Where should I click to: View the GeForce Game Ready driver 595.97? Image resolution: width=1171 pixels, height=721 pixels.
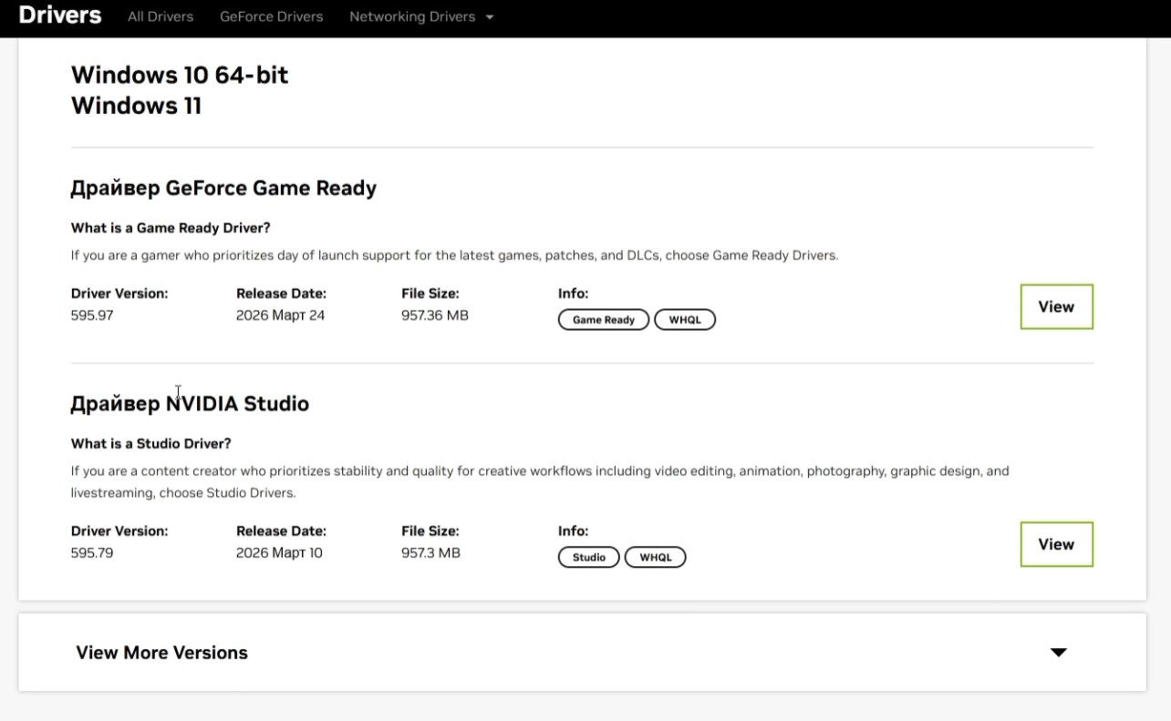click(x=1056, y=307)
